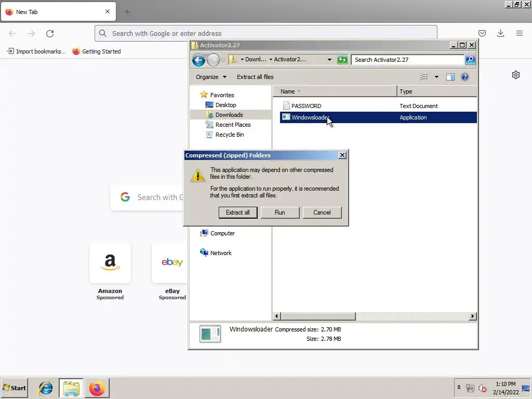Screen dimensions: 532x399
Task: Click Firefox taskbar icon
Action: pyautogui.click(x=97, y=388)
